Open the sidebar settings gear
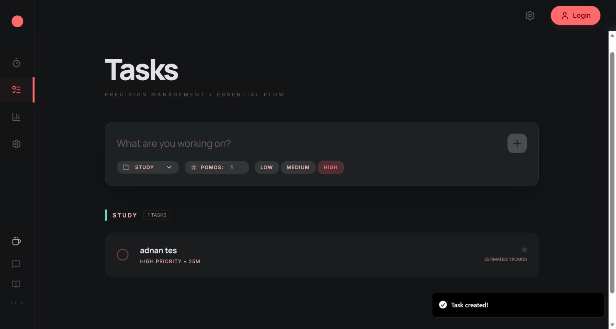The image size is (616, 329). click(16, 144)
